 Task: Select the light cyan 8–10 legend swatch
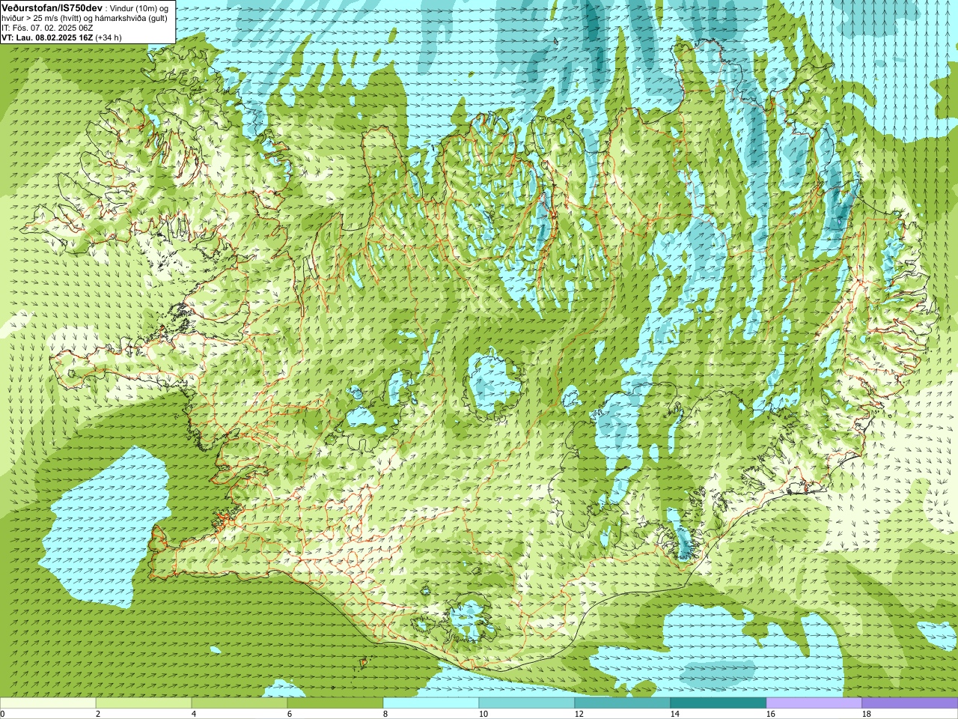[x=431, y=703]
